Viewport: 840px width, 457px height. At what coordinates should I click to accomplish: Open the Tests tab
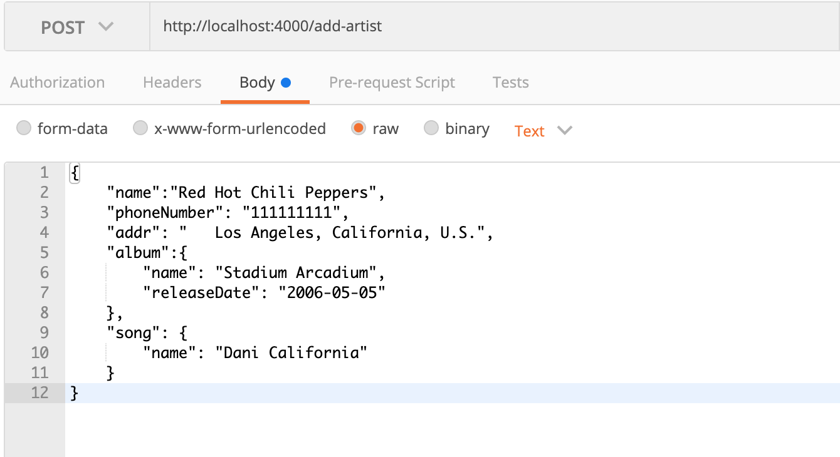pos(510,83)
